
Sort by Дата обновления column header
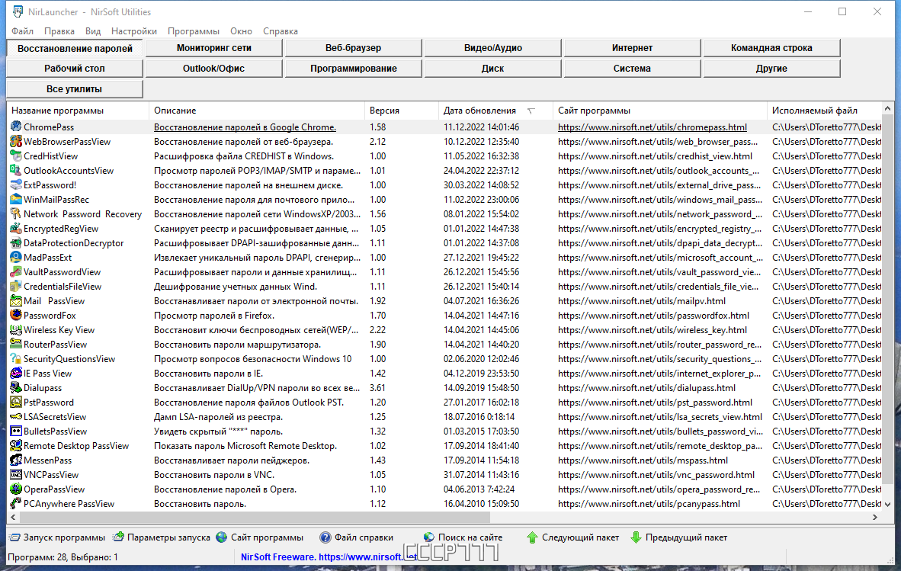[479, 111]
